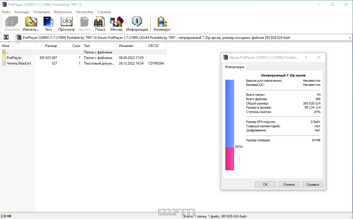Open Справка from the properties dialog
The height and width of the screenshot is (219, 353).
(x=312, y=184)
